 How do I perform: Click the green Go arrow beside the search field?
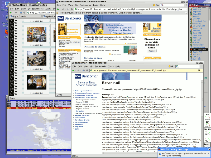170,66
